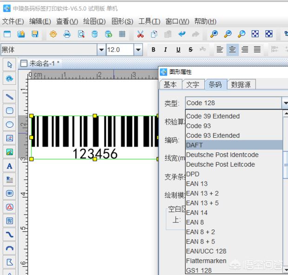Zoom in with magnifier plus icon
Image resolution: width=288 pixels, height=275 pixels.
(x=214, y=34)
